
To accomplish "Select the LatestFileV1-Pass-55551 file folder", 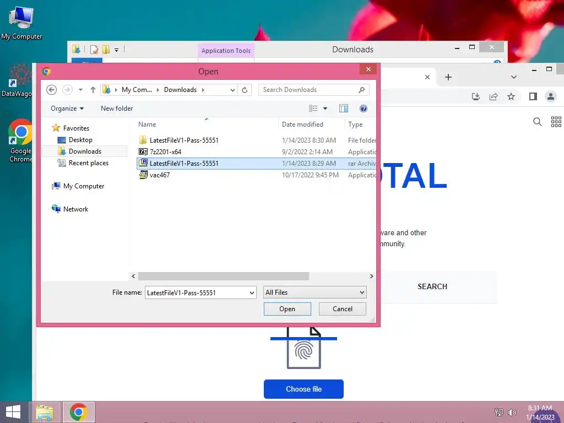I will point(256,140).
